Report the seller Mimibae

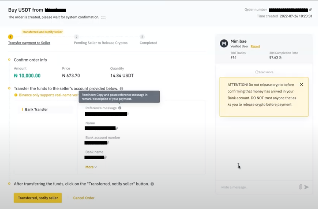pyautogui.click(x=255, y=46)
